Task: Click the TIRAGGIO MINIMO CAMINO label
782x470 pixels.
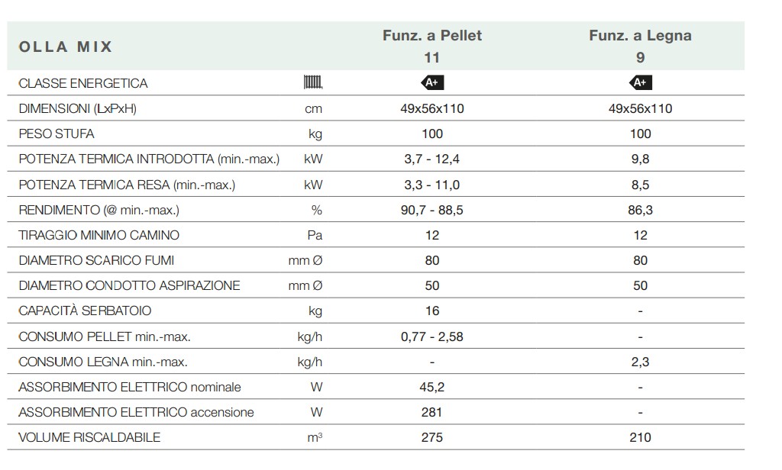Action: (x=99, y=235)
